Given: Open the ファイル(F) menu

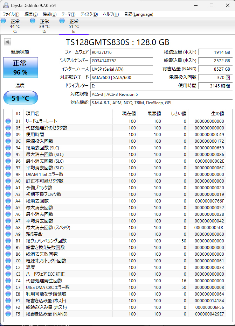Looking at the screenshot, I should [x=11, y=14].
